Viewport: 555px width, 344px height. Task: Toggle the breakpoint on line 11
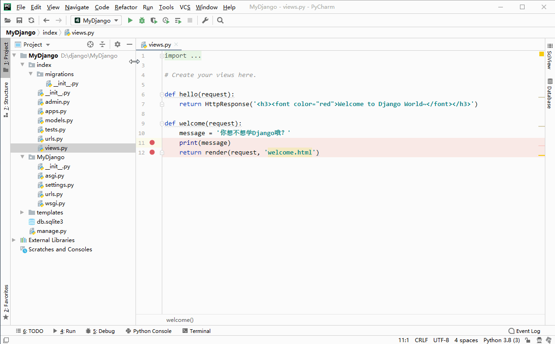(152, 142)
